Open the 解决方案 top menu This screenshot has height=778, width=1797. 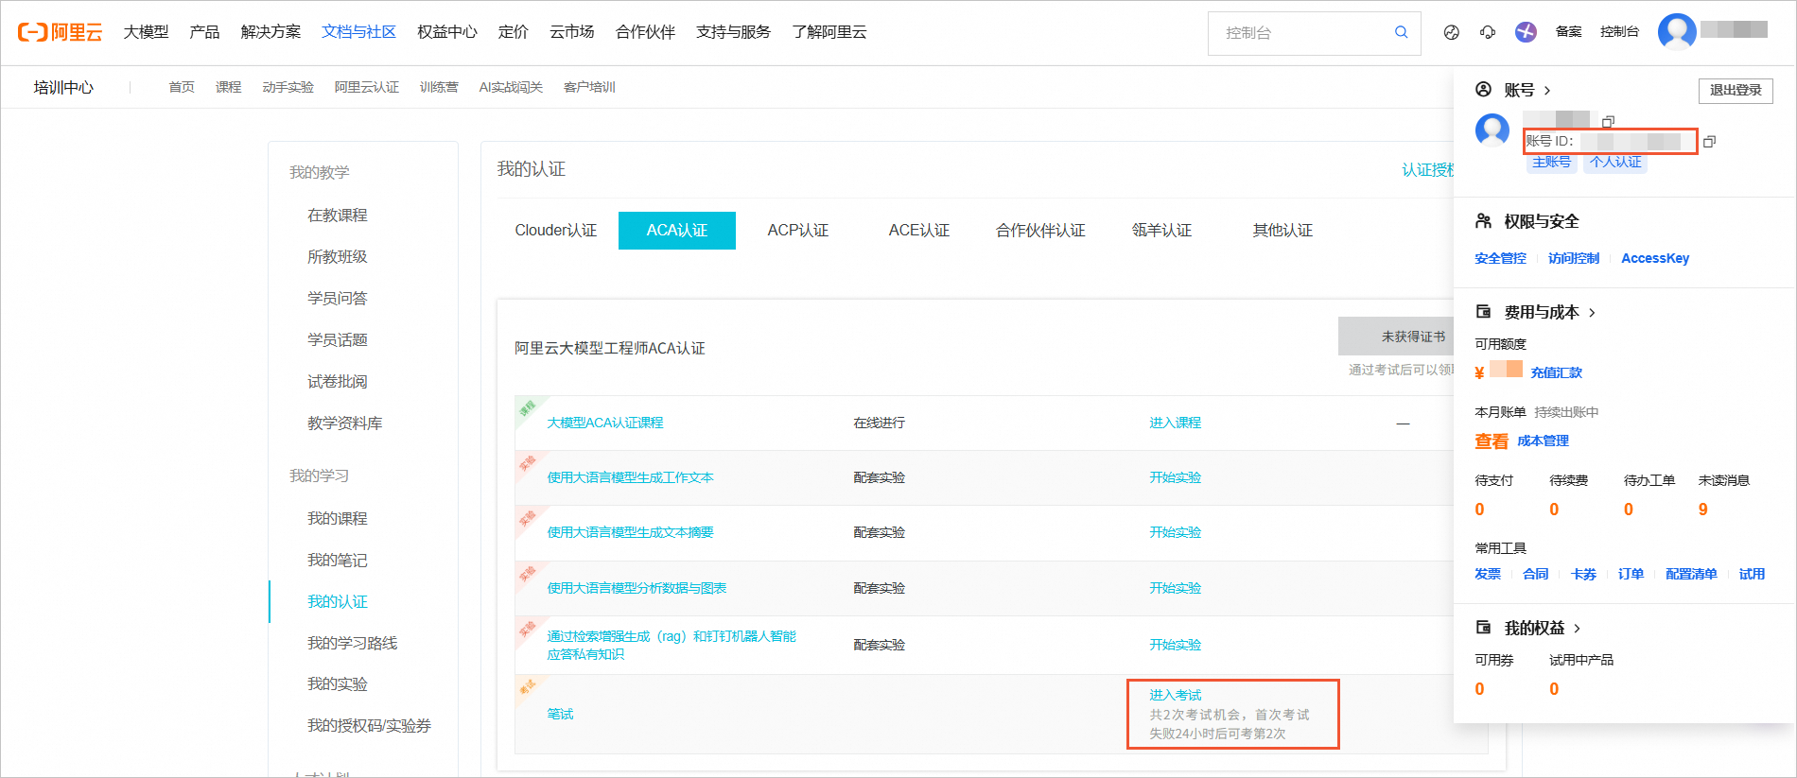[270, 32]
